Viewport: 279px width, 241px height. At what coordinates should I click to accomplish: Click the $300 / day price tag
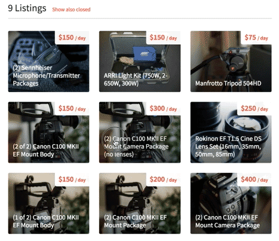pos(163,108)
